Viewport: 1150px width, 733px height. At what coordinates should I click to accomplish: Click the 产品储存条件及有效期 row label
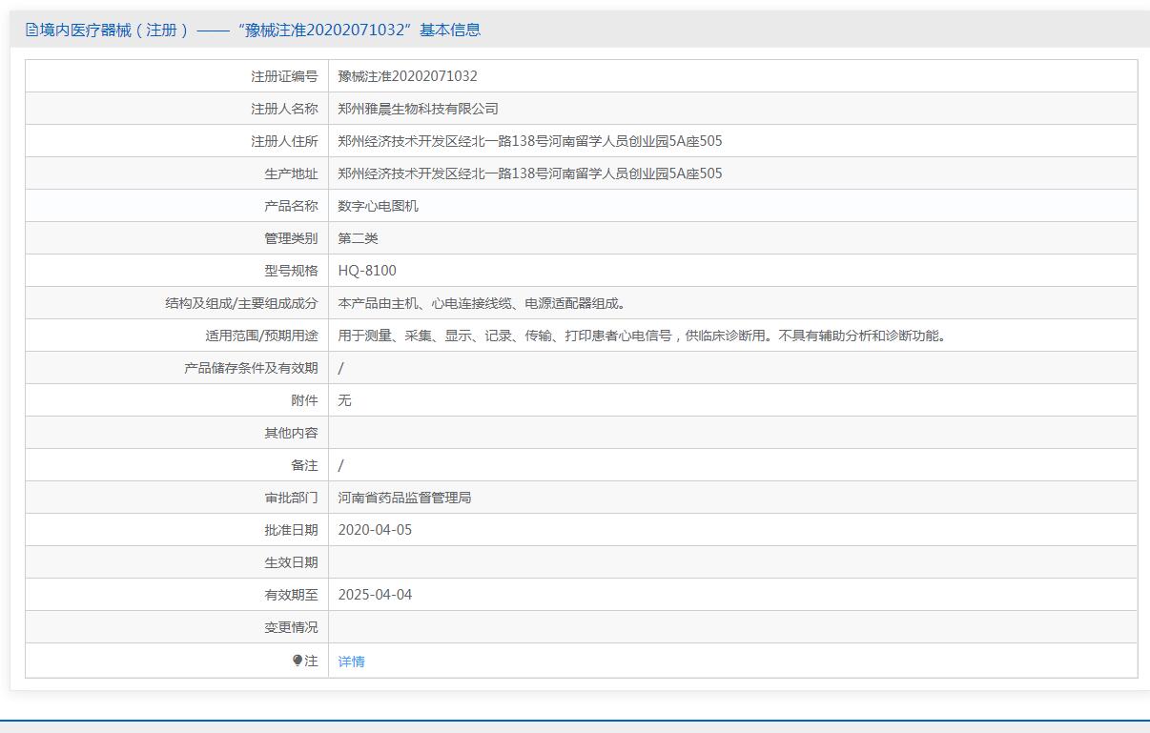tap(251, 368)
